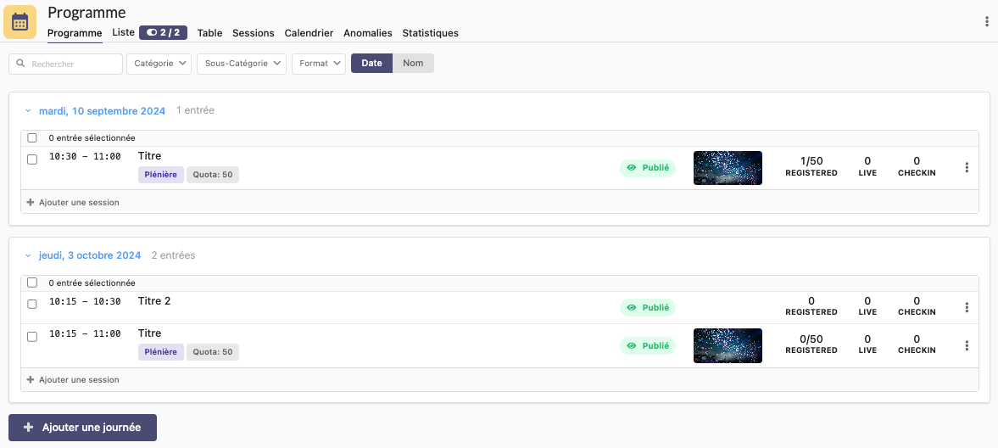Open the three-dot menu for the 10:30 – 11:00 session

[967, 168]
